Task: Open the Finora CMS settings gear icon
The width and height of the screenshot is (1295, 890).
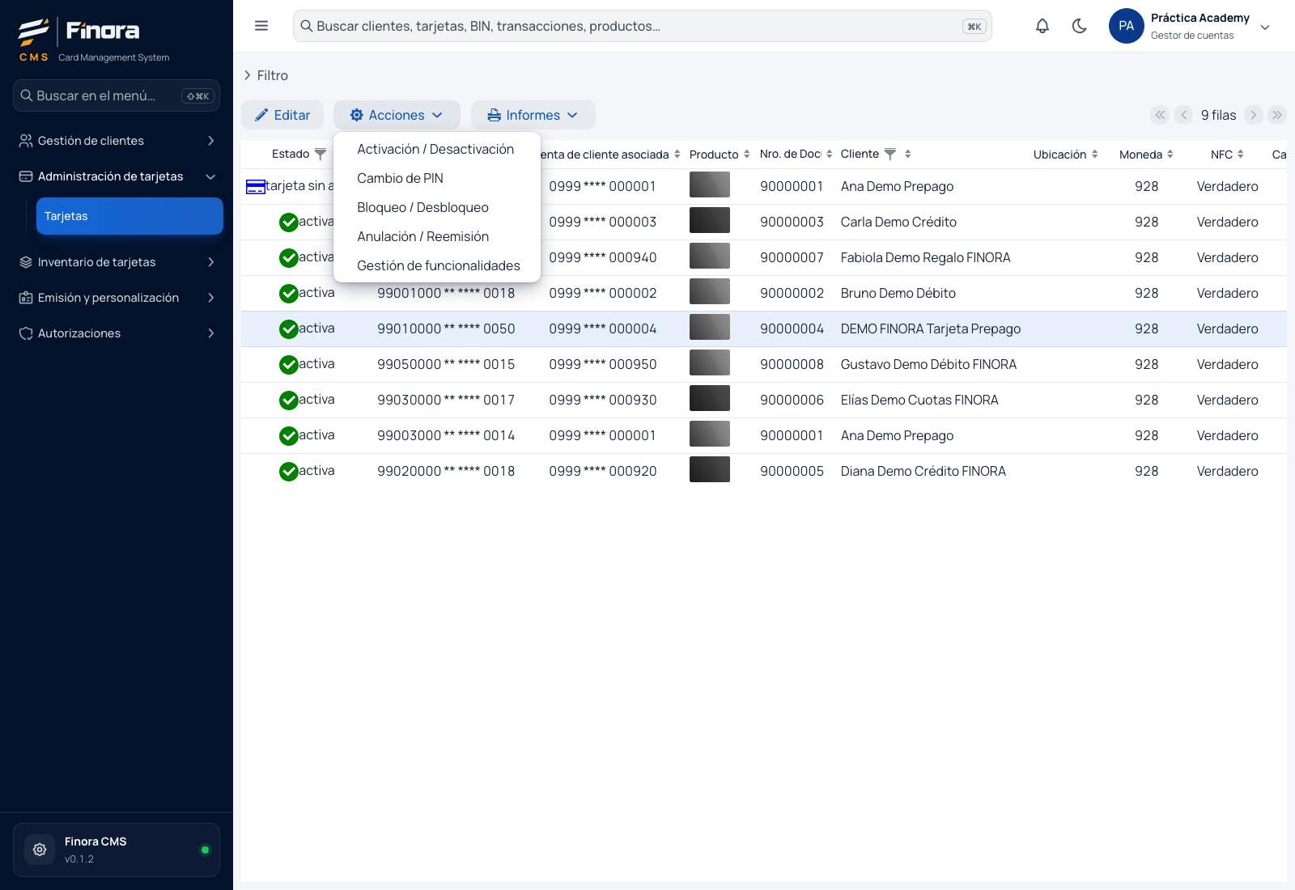Action: [x=40, y=850]
